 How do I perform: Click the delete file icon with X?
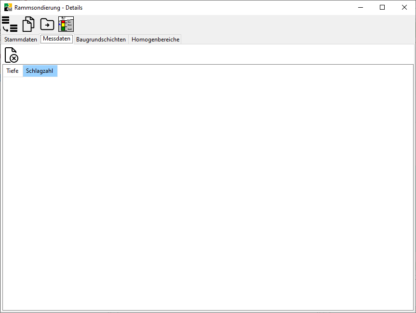click(x=12, y=55)
